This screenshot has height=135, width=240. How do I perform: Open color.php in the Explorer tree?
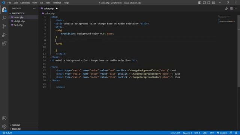pos(19,17)
